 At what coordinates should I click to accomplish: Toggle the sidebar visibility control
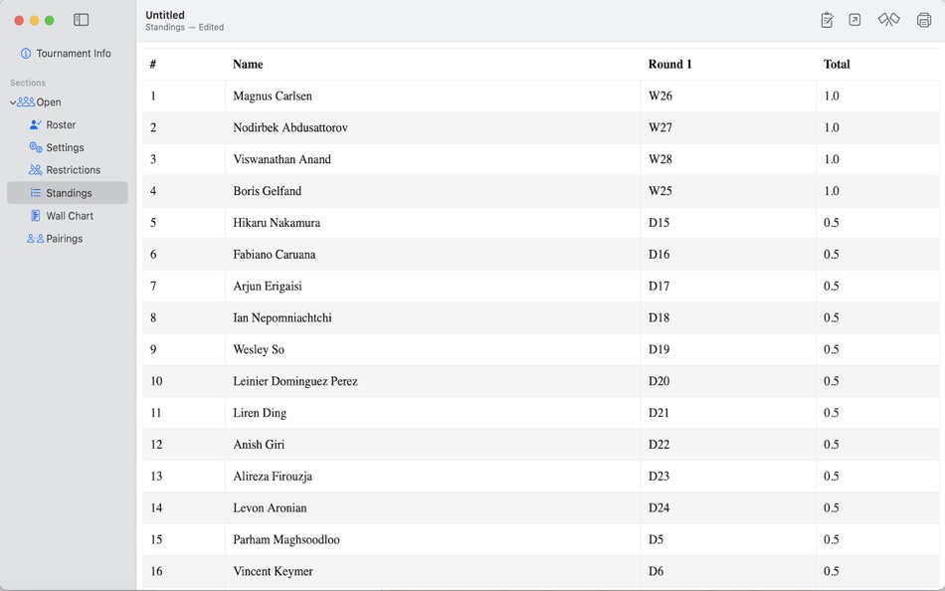81,19
